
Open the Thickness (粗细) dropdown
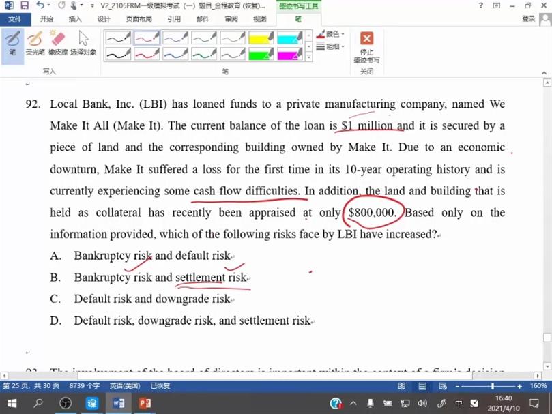(330, 46)
